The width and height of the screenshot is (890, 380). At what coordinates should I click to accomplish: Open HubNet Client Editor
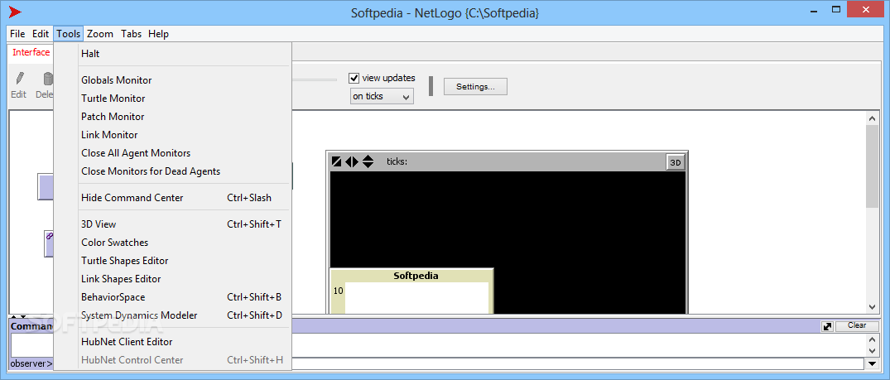172,342
